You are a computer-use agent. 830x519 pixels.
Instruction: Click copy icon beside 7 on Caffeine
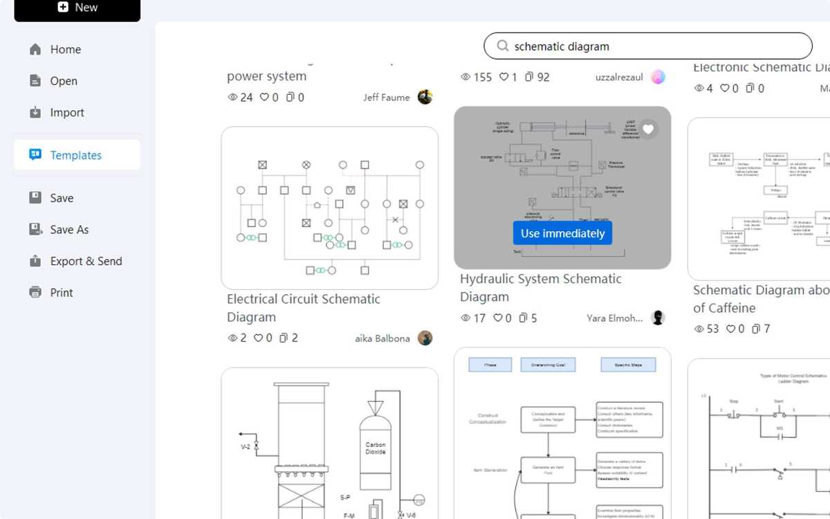756,329
